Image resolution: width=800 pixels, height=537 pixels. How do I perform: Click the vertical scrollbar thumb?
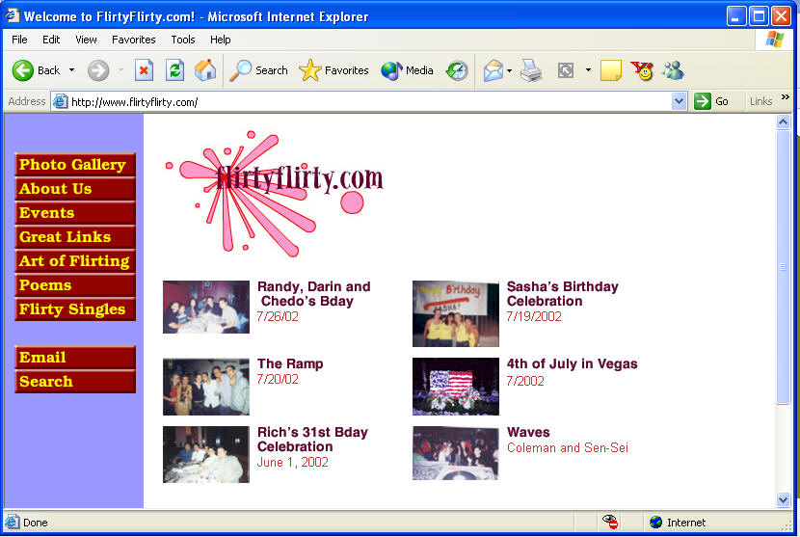tap(784, 267)
